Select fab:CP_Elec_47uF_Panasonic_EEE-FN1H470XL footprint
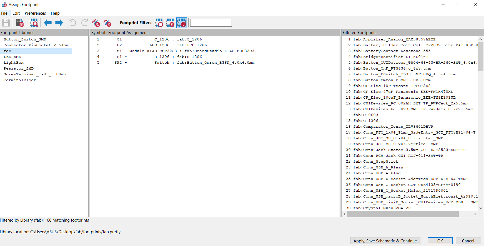 click(x=403, y=92)
